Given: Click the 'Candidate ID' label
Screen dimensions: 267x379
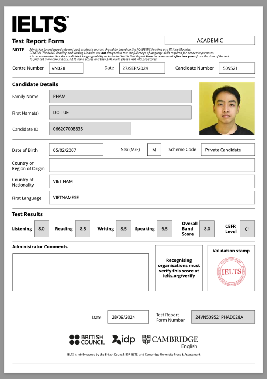Looking at the screenshot, I should coord(25,129).
